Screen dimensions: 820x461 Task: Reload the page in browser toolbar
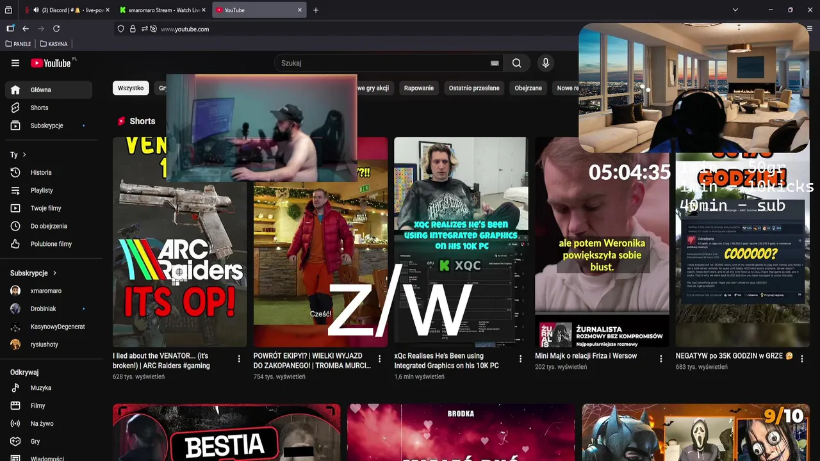[x=56, y=29]
